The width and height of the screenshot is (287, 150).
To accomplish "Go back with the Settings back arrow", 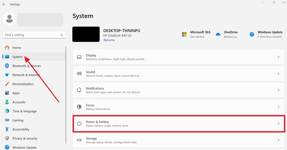I will (x=4, y=4).
